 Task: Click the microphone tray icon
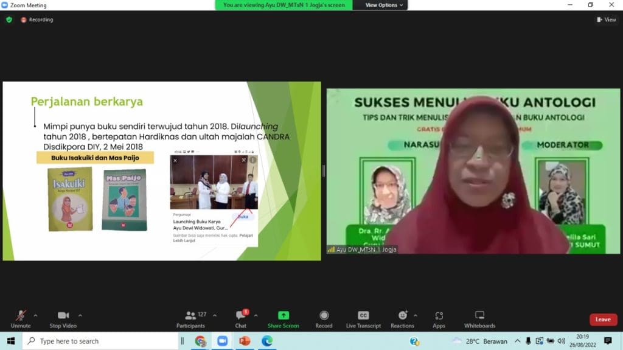point(528,341)
